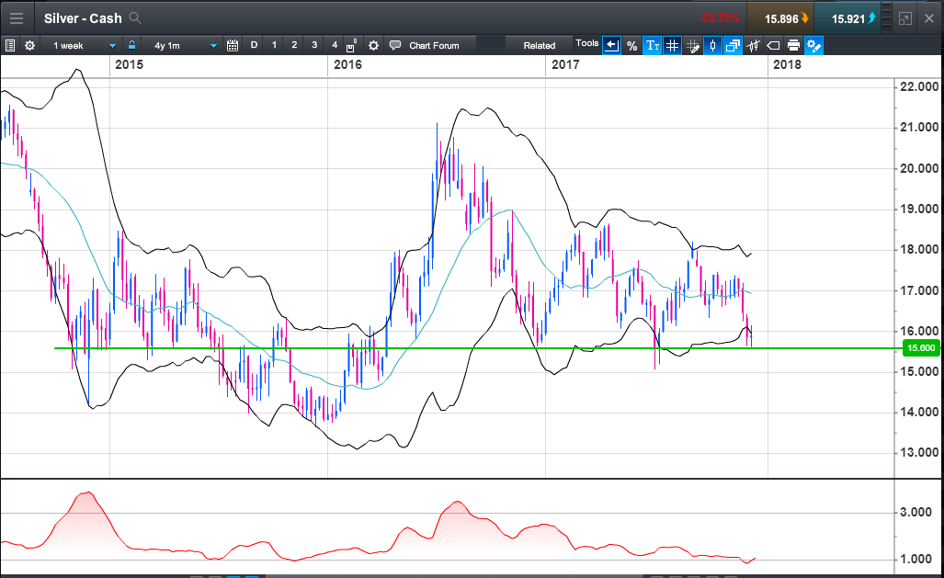Toggle the chart grid lines
This screenshot has height=578, width=944.
click(x=672, y=45)
